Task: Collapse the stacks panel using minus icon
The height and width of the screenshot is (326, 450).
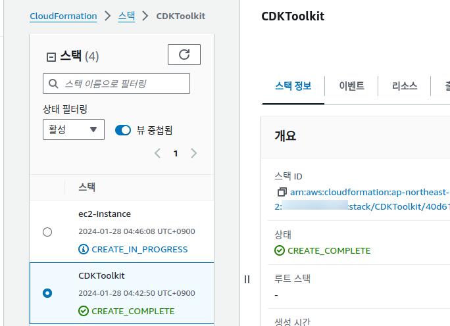Action: point(51,57)
